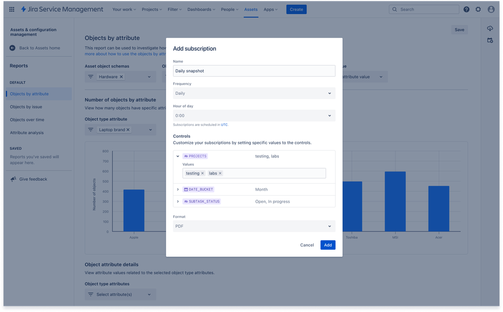The width and height of the screenshot is (503, 312).
Task: Click the calendar subscription icon in right panel
Action: [490, 40]
